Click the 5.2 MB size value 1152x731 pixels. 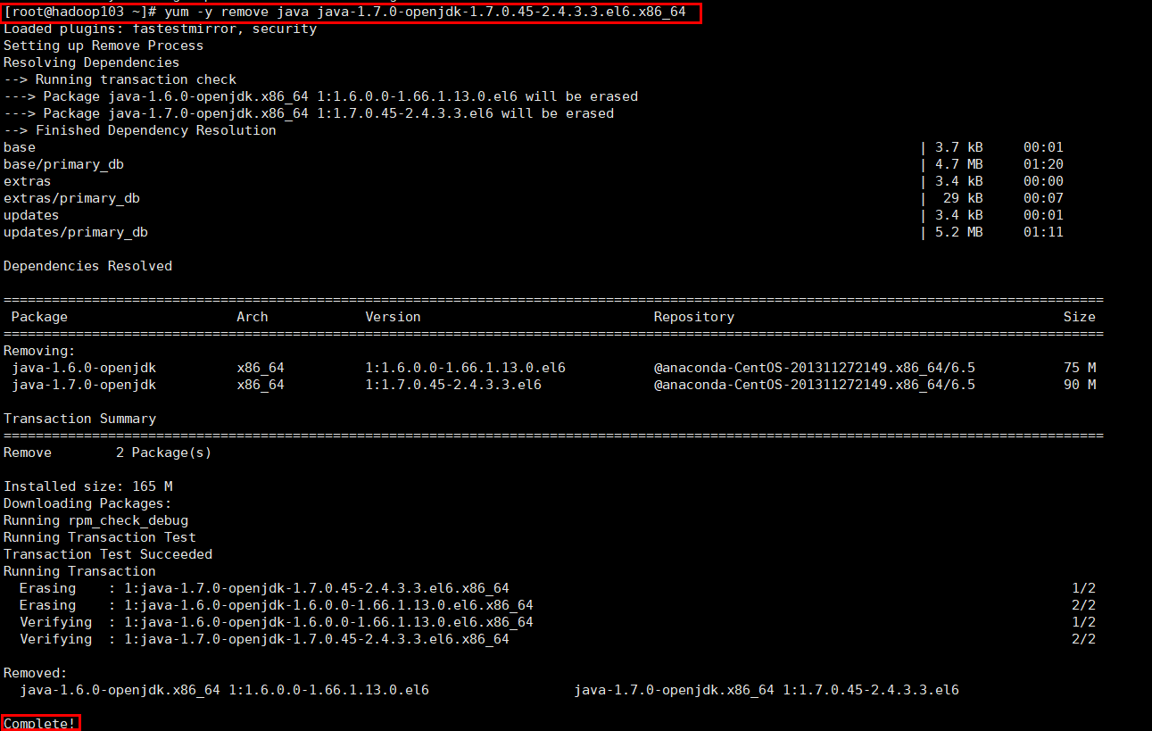click(x=959, y=232)
